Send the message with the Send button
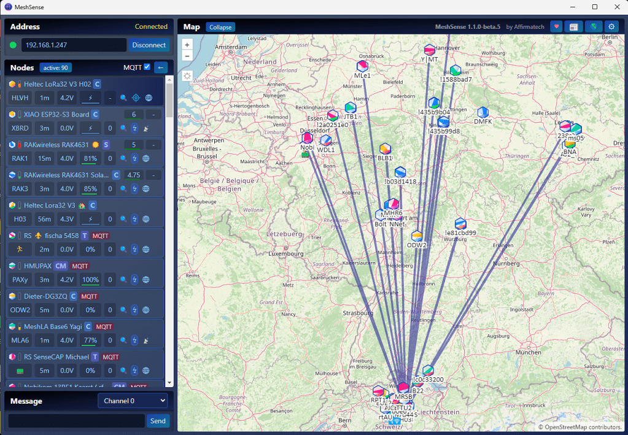 click(157, 421)
